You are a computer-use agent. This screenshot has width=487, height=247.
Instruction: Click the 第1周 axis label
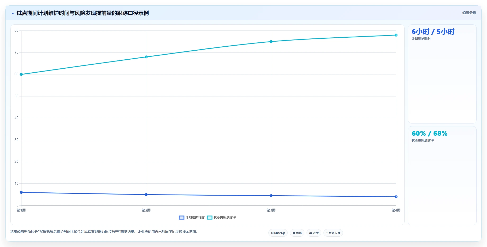tap(21, 210)
